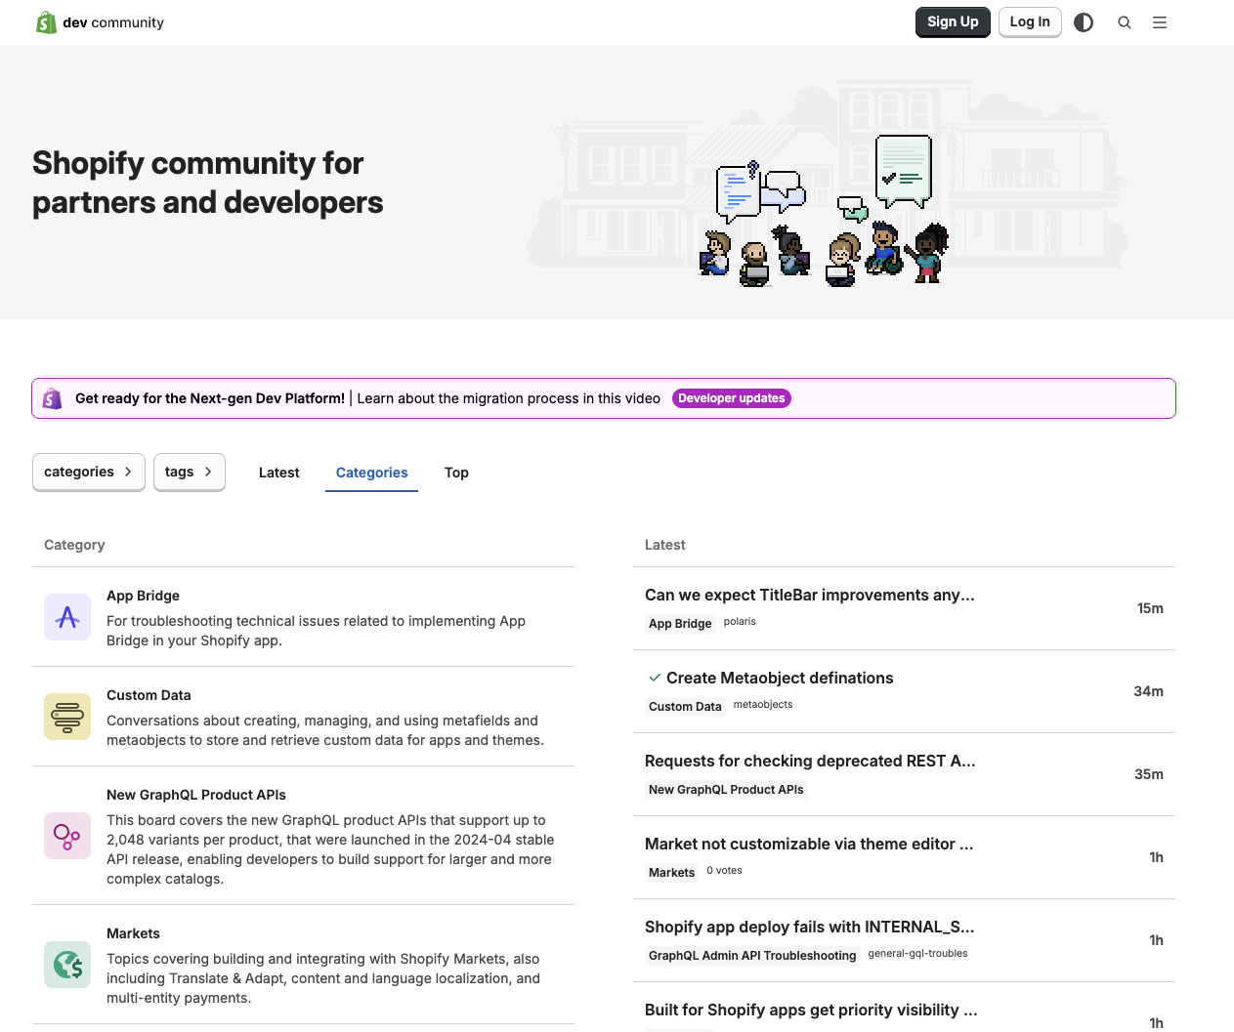Click the Markets category description text
The width and height of the screenshot is (1234, 1032).
point(323,978)
